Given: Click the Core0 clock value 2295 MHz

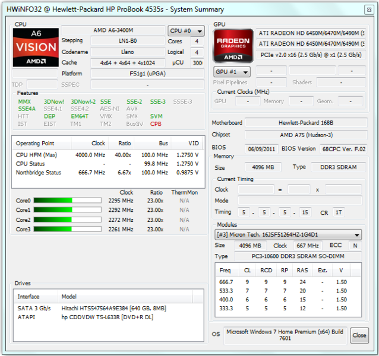Looking at the screenshot, I should coord(121,201).
